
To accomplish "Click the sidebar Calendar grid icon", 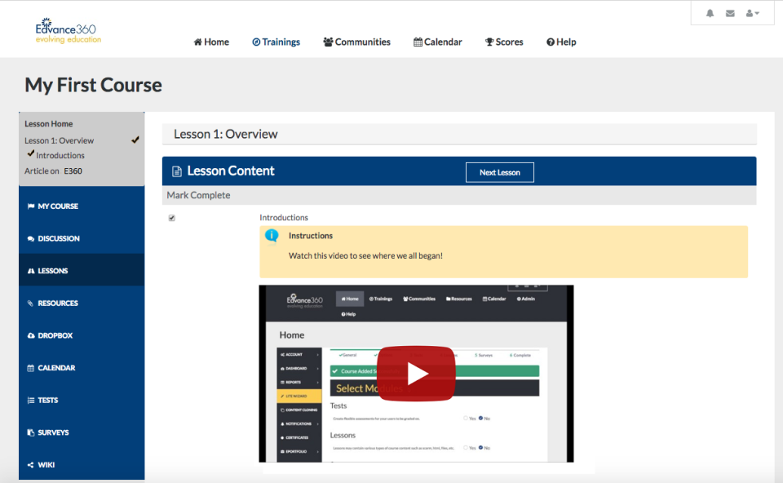I will [x=31, y=368].
